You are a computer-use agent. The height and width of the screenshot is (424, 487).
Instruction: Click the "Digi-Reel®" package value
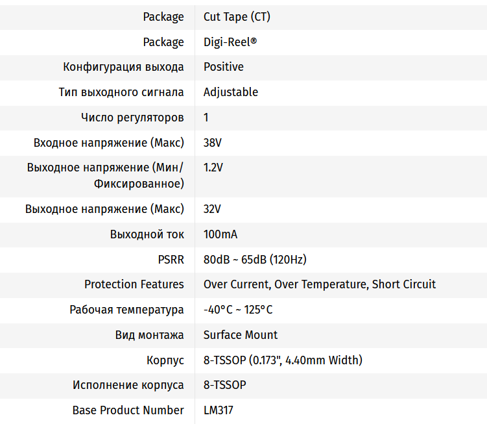tap(230, 42)
